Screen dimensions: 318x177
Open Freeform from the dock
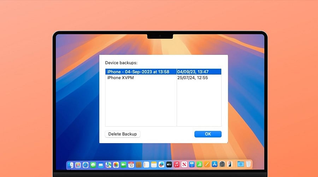click(x=161, y=165)
